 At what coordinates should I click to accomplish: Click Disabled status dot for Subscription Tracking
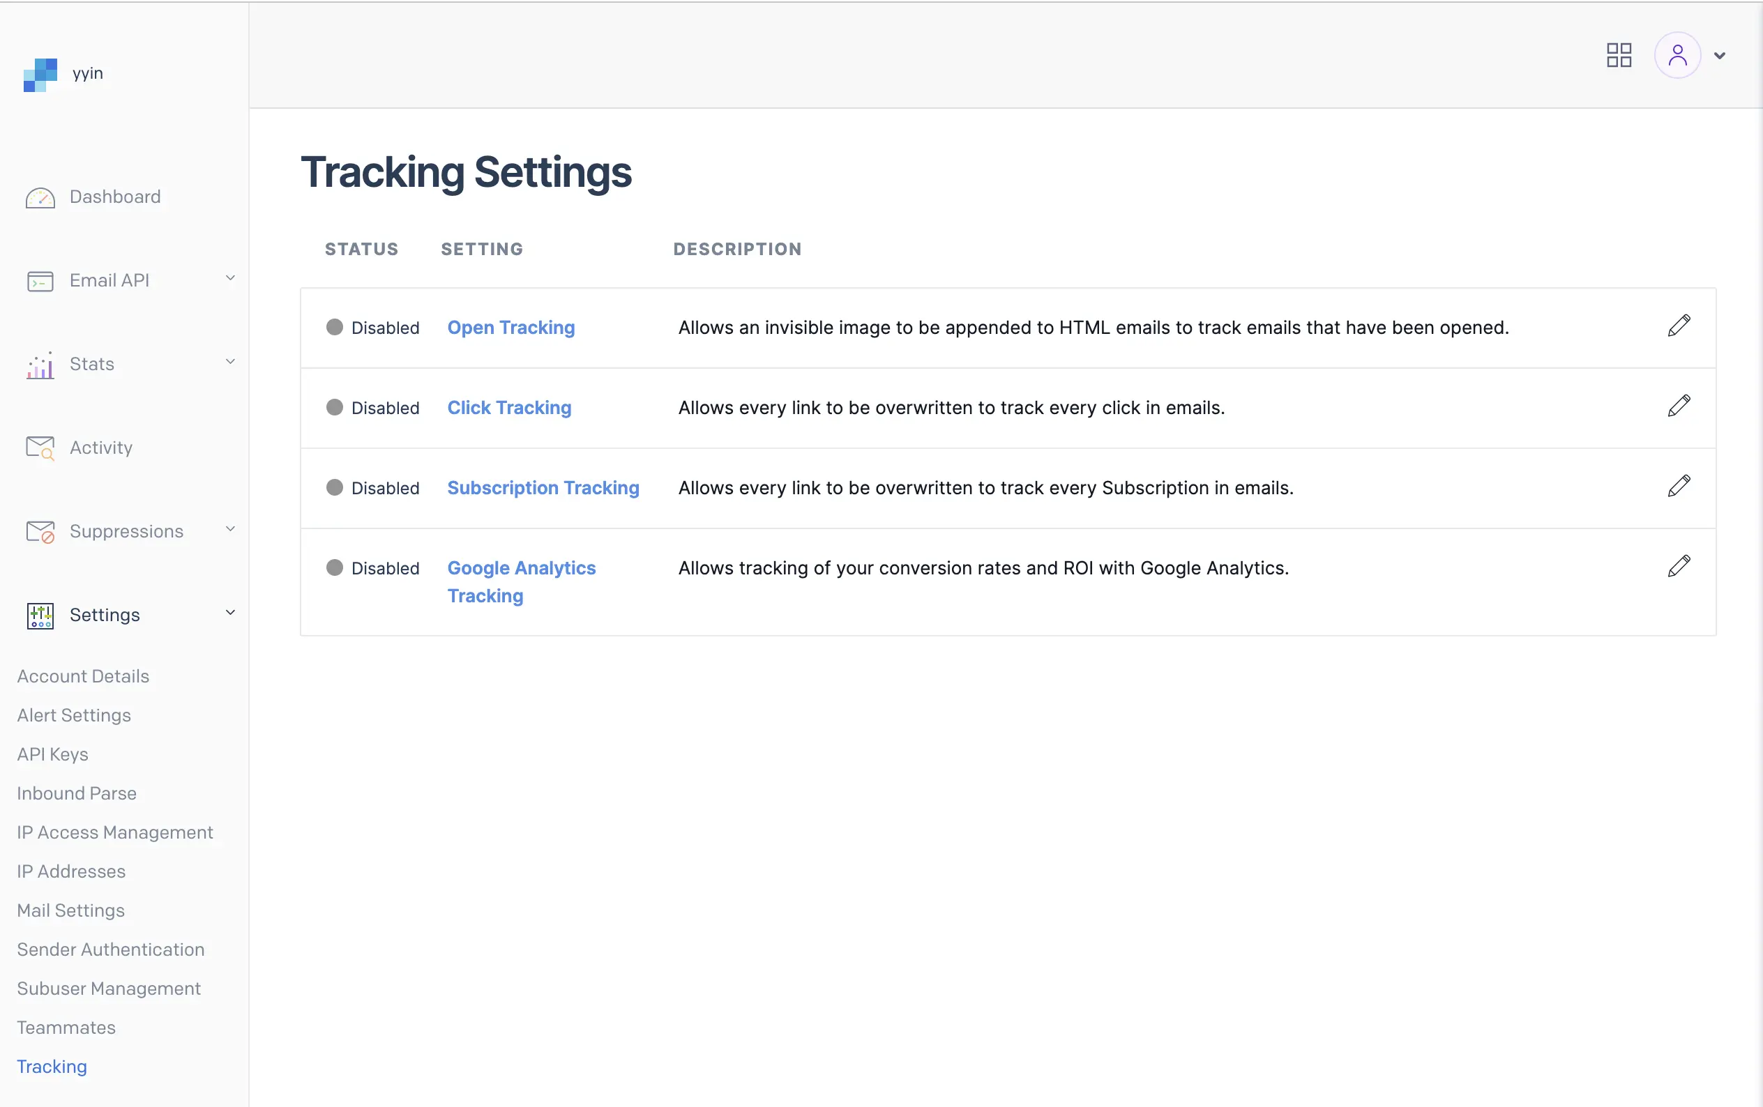[x=335, y=487]
